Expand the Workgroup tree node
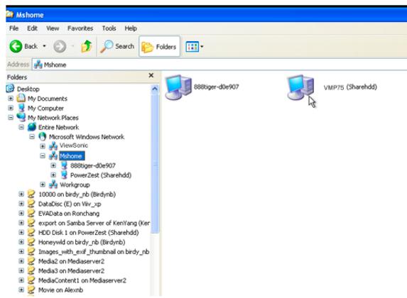This screenshot has height=298, width=407. [43, 184]
